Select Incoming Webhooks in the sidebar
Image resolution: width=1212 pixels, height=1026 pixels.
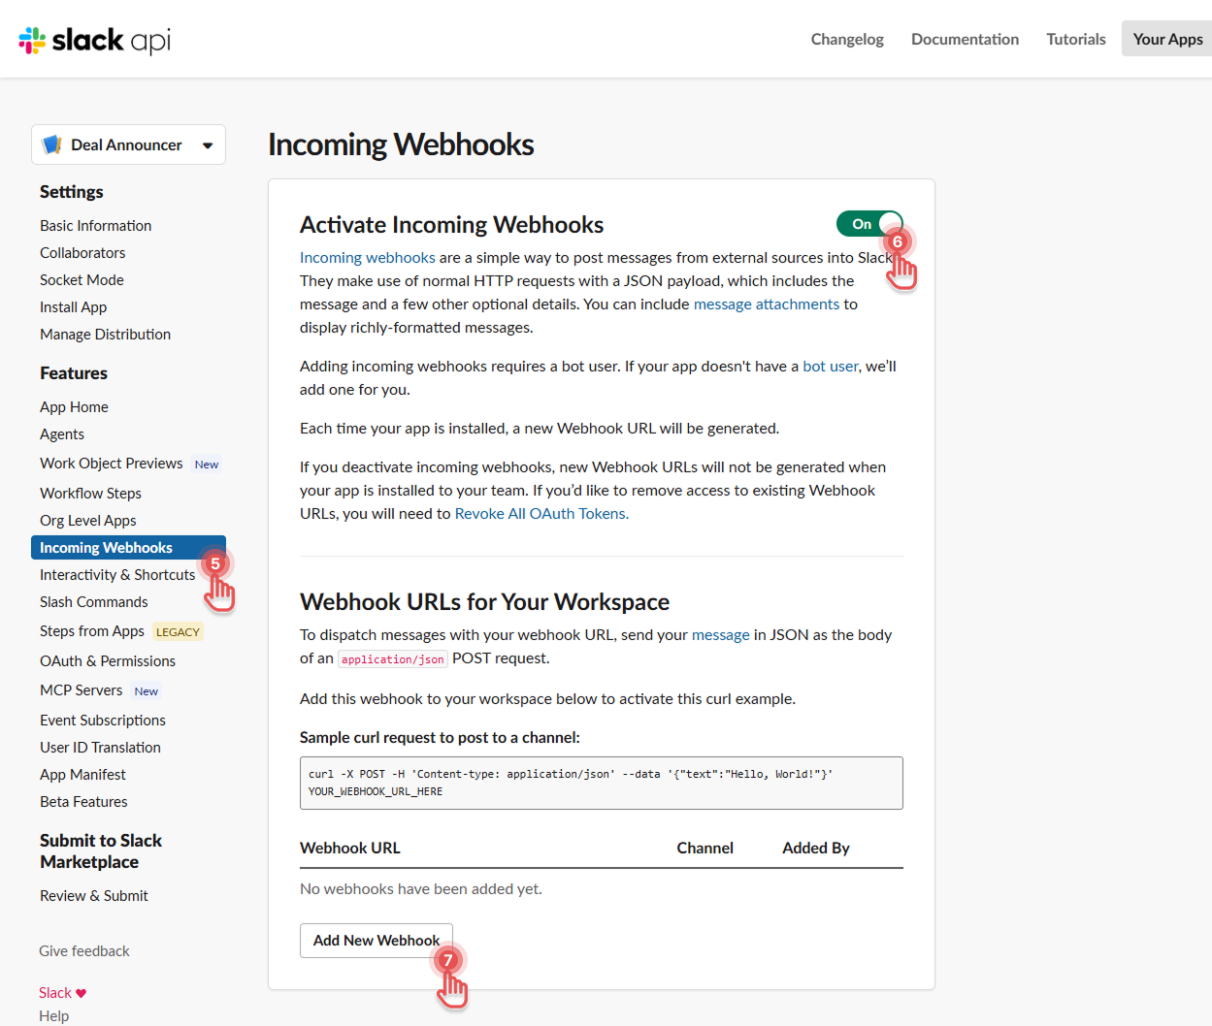(128, 547)
